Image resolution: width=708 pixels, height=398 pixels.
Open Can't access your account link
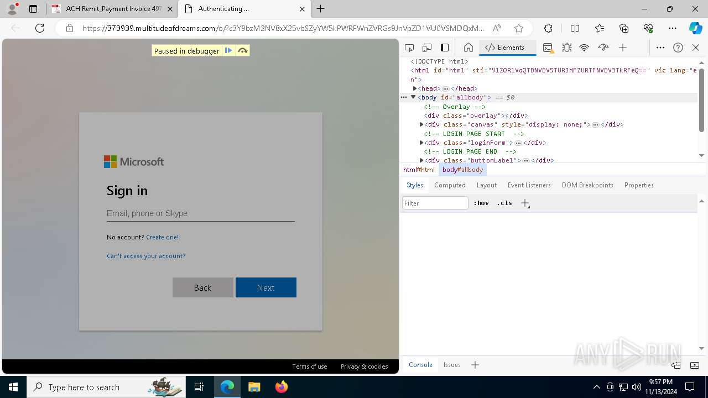[x=146, y=256]
